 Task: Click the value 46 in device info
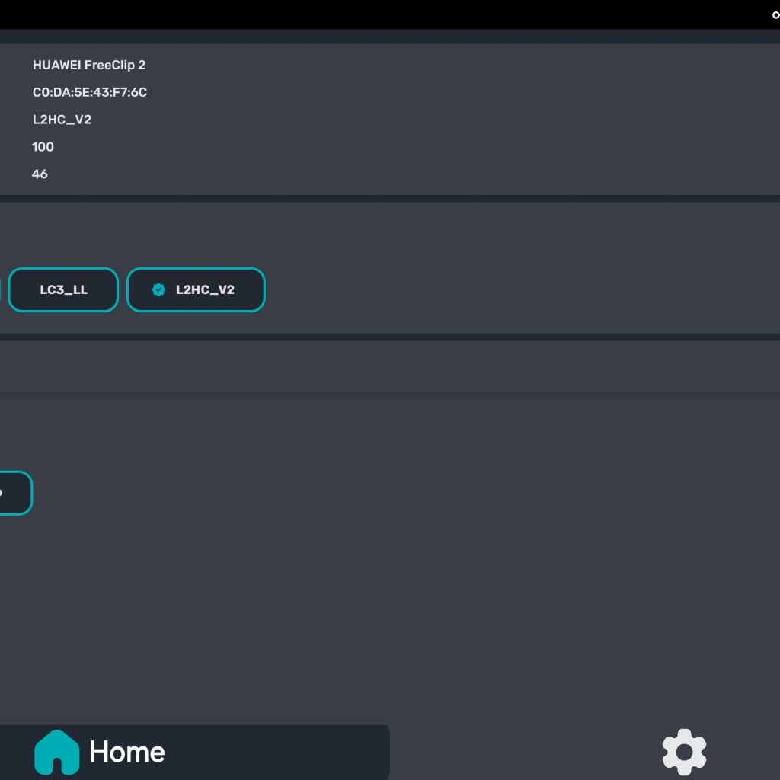click(40, 174)
